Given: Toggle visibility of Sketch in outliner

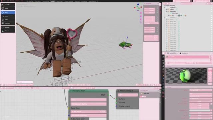Looking at the screenshot, I should [x=211, y=9].
